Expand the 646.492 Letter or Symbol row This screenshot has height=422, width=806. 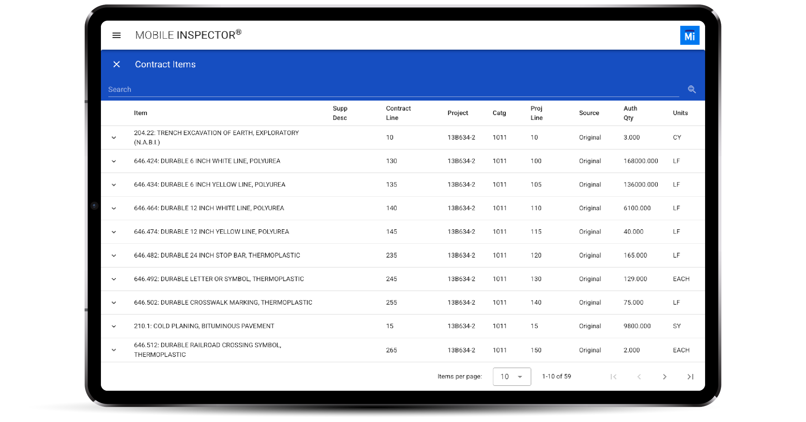pos(114,279)
